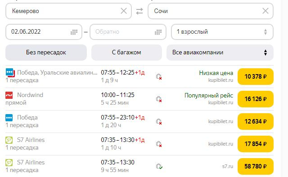Click duration text 1 д 9 ч
288x177 pixels.
109,80
